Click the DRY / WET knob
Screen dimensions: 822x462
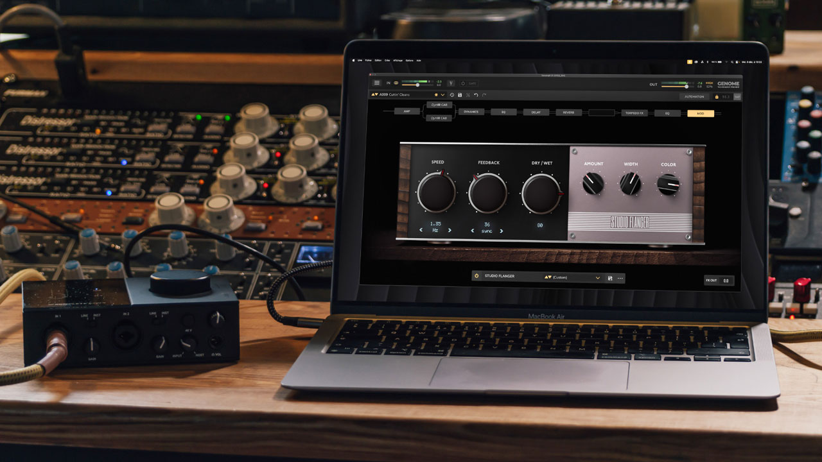(x=541, y=193)
